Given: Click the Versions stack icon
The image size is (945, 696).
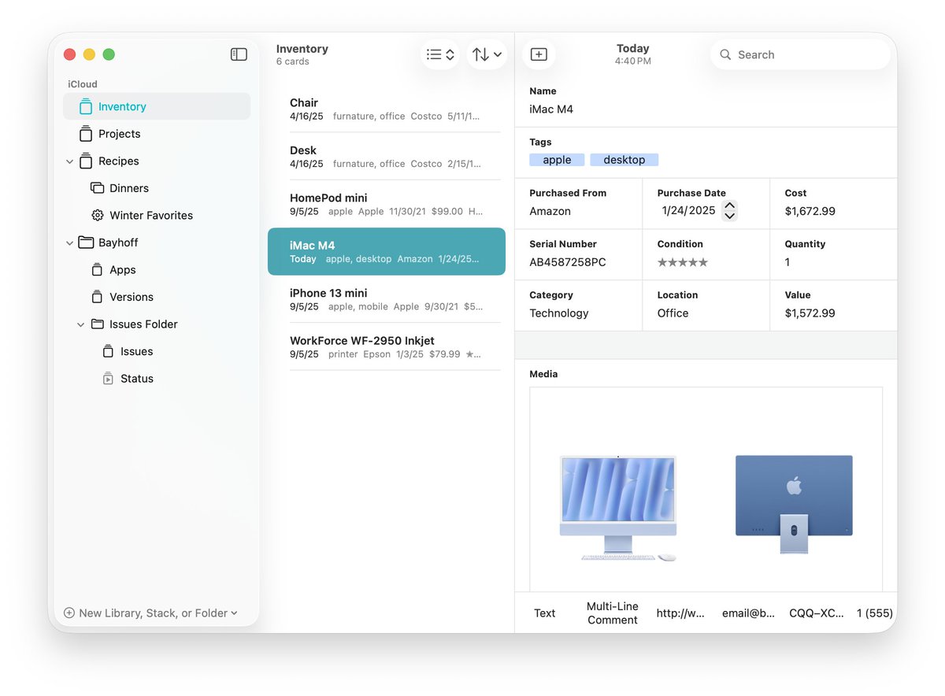Looking at the screenshot, I should [x=97, y=297].
